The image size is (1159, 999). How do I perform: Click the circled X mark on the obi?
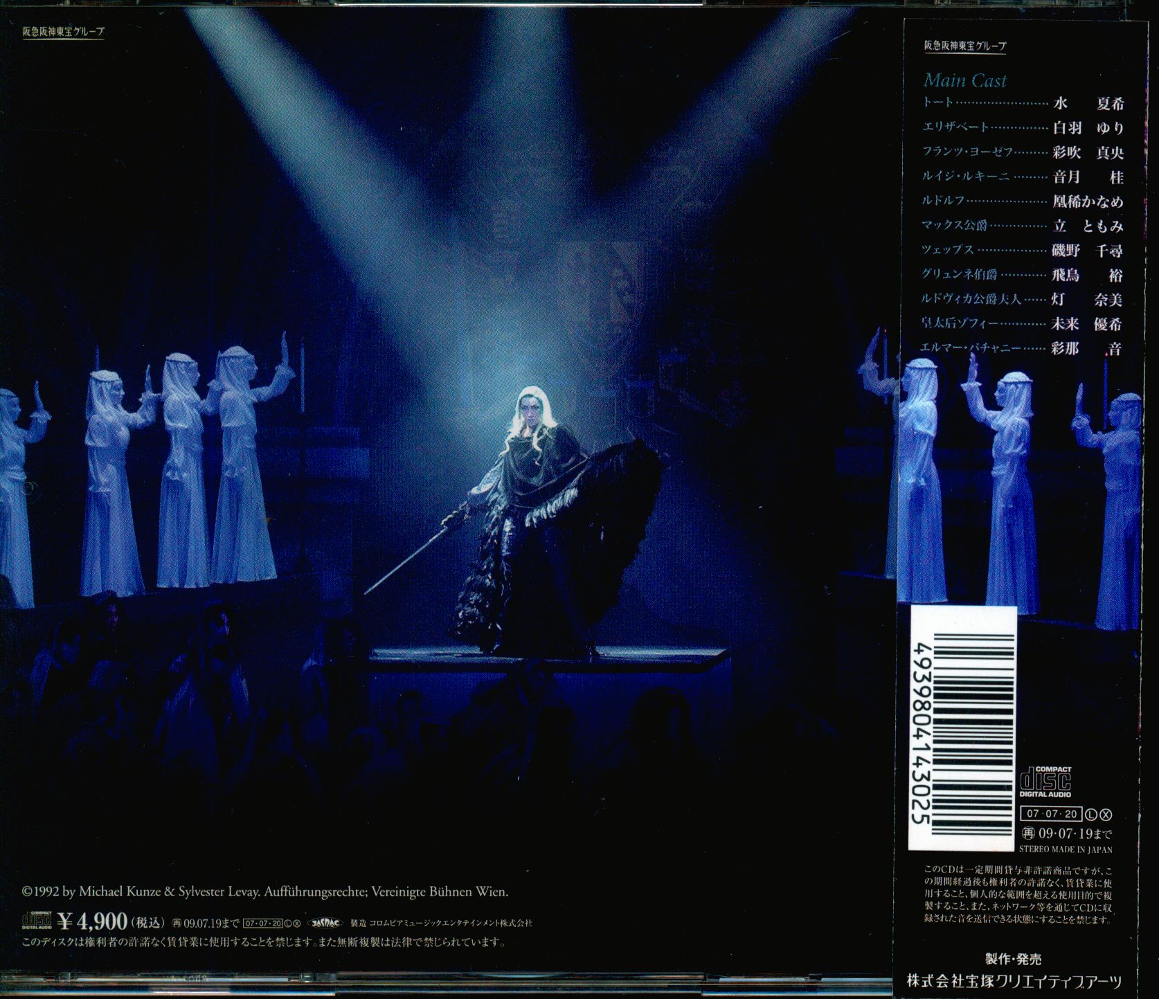coord(1105,815)
